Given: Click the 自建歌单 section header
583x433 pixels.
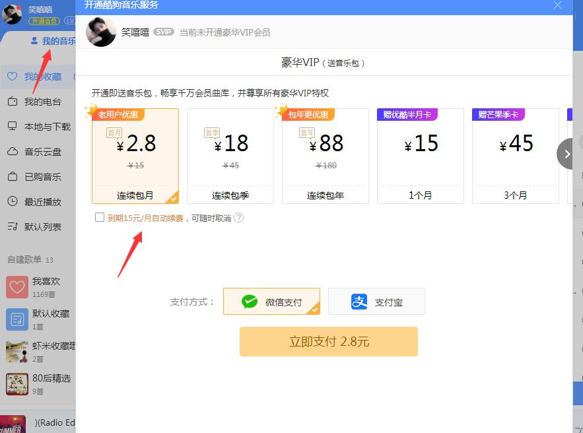Looking at the screenshot, I should click(x=30, y=259).
